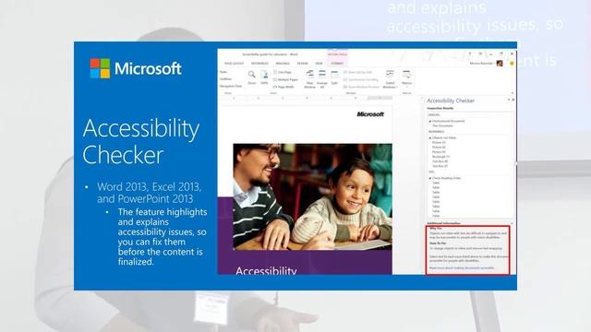Switch to the REVIEW tab
Image resolution: width=591 pixels, height=332 pixels.
coord(302,64)
